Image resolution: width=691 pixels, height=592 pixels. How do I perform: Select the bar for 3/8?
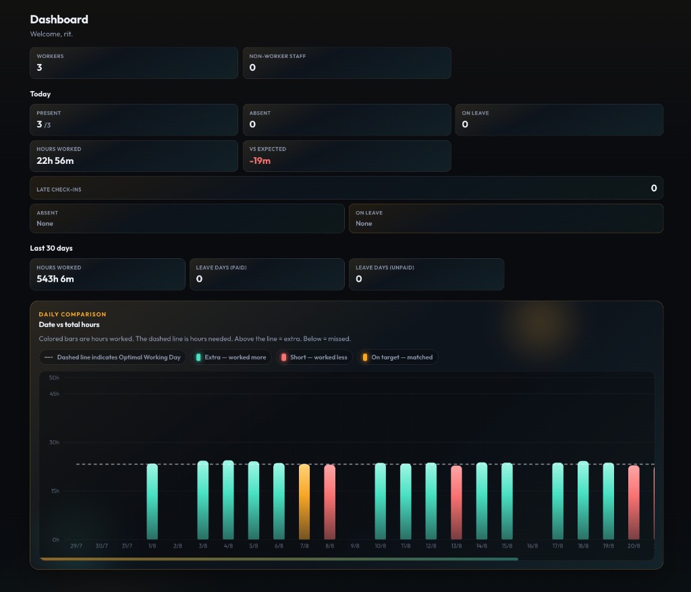pyautogui.click(x=202, y=500)
